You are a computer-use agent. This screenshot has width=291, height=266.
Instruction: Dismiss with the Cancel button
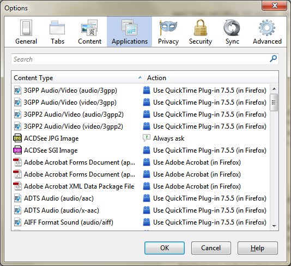(x=211, y=248)
